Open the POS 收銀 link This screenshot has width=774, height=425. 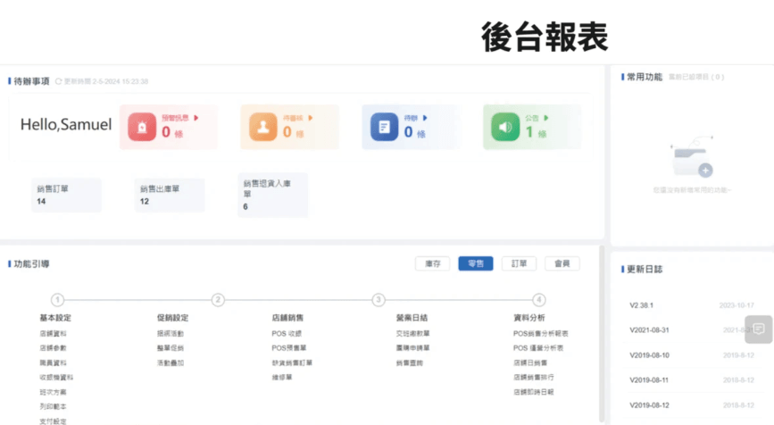[287, 334]
